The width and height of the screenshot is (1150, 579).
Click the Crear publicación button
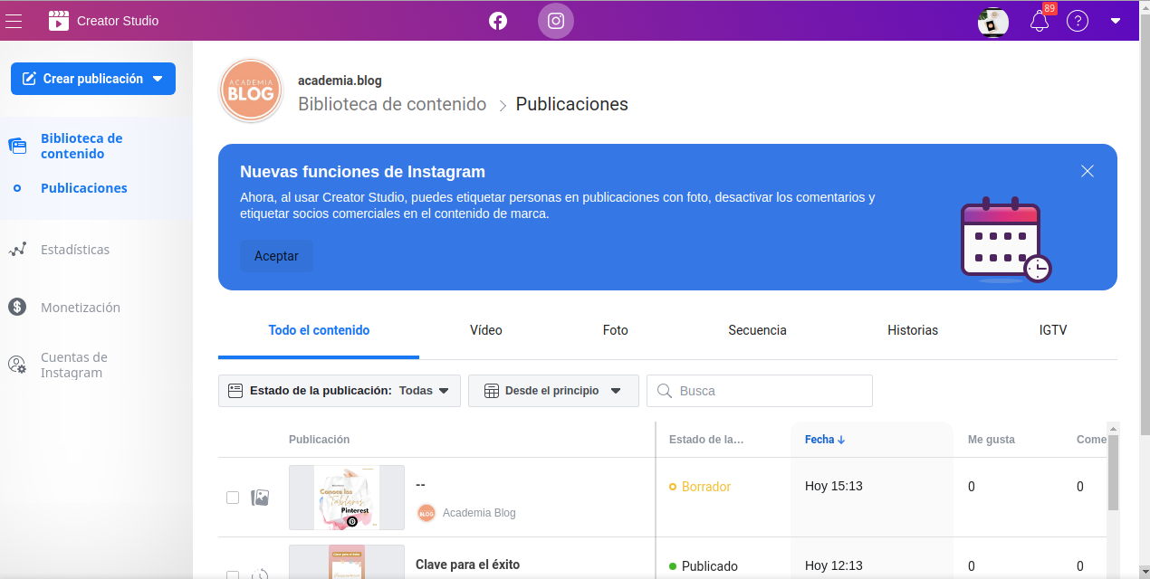tap(93, 79)
